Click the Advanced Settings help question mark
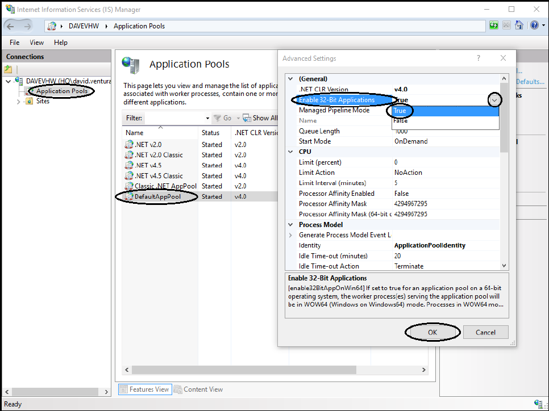 (479, 58)
